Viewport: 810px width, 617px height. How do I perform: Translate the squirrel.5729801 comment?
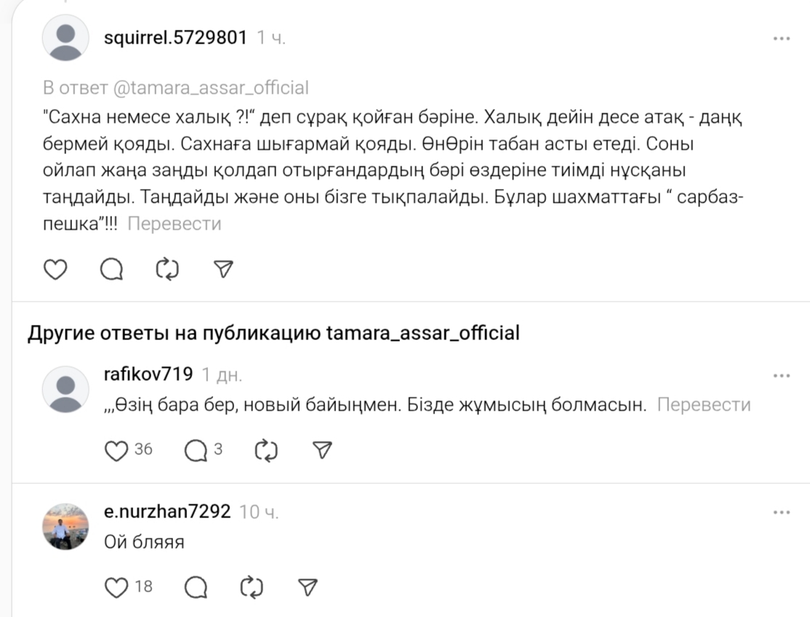175,224
